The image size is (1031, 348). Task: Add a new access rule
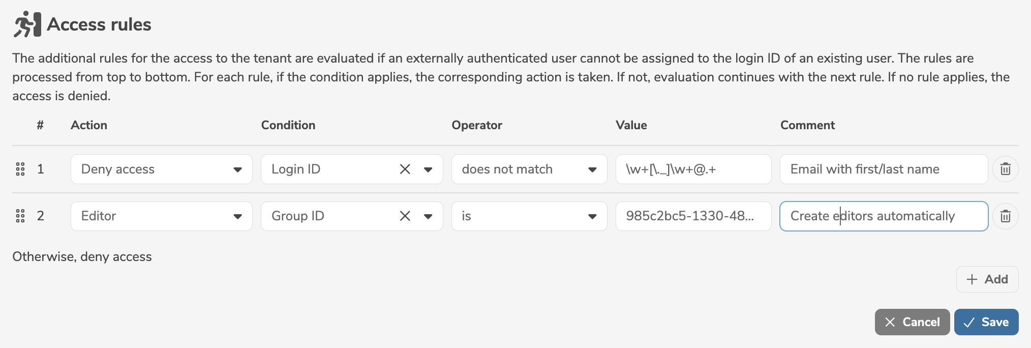pos(987,279)
